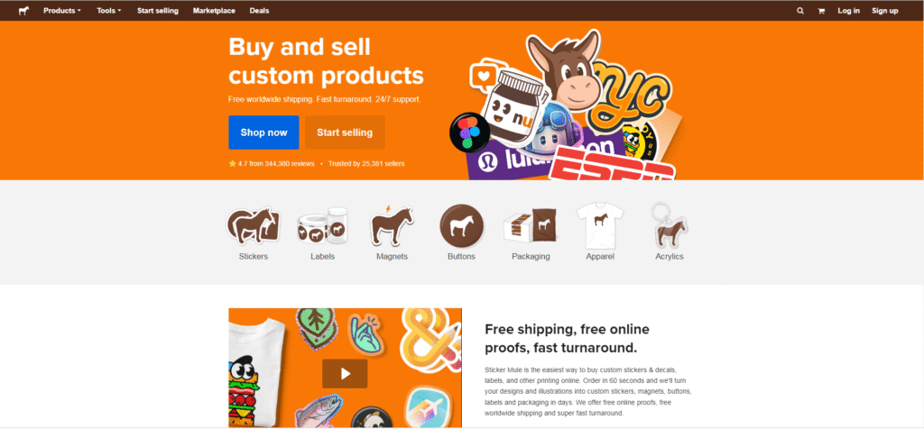Open the search magnifier icon
This screenshot has height=429, width=924.
tap(799, 11)
